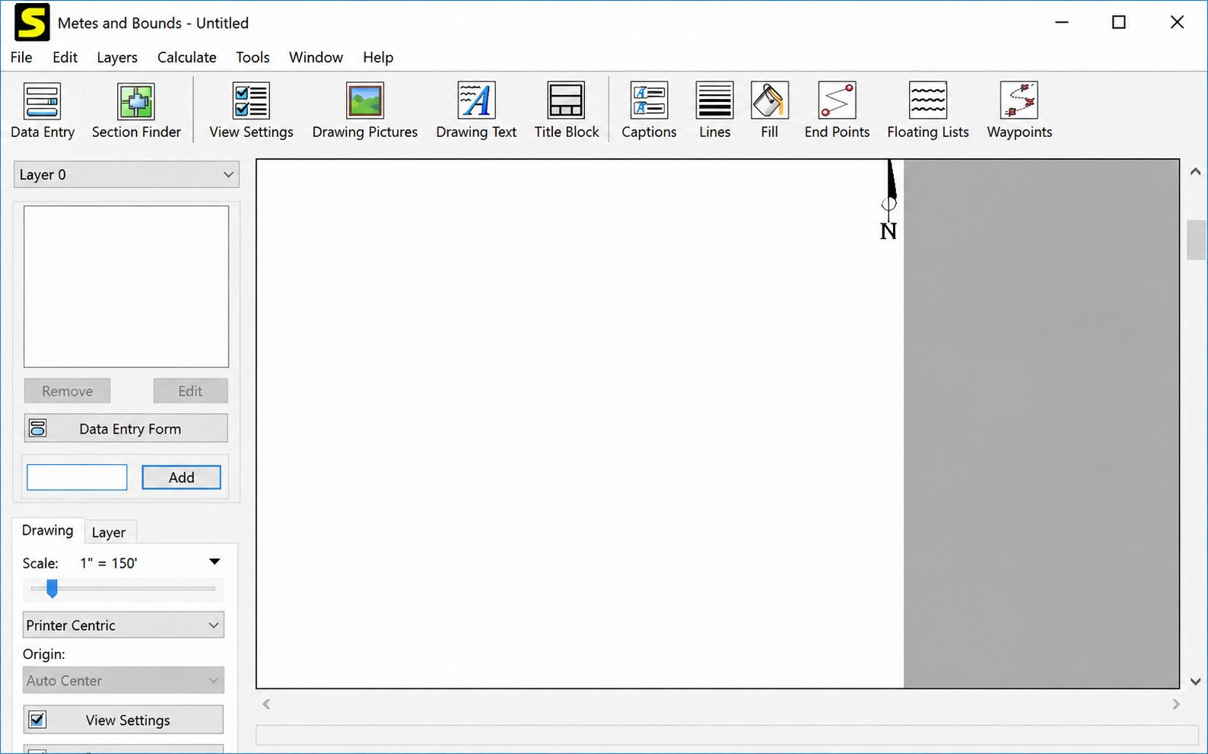Click the vertical scrollbar thumb
The image size is (1208, 754).
pos(1195,240)
